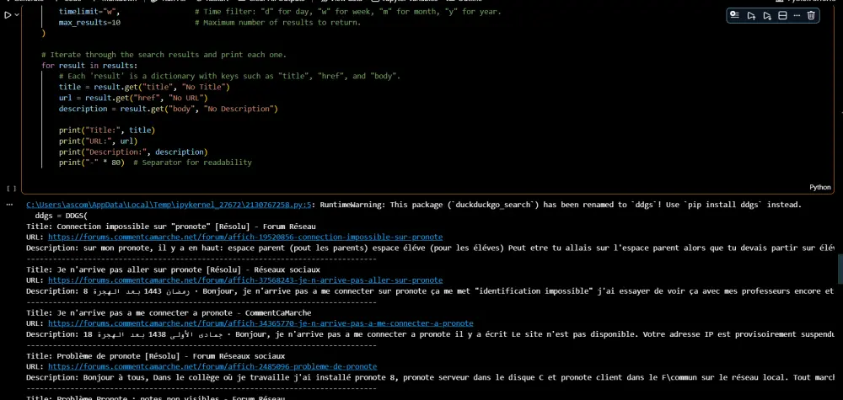Click the line 'print("URL:", url)'
843x400 pixels.
pos(99,141)
